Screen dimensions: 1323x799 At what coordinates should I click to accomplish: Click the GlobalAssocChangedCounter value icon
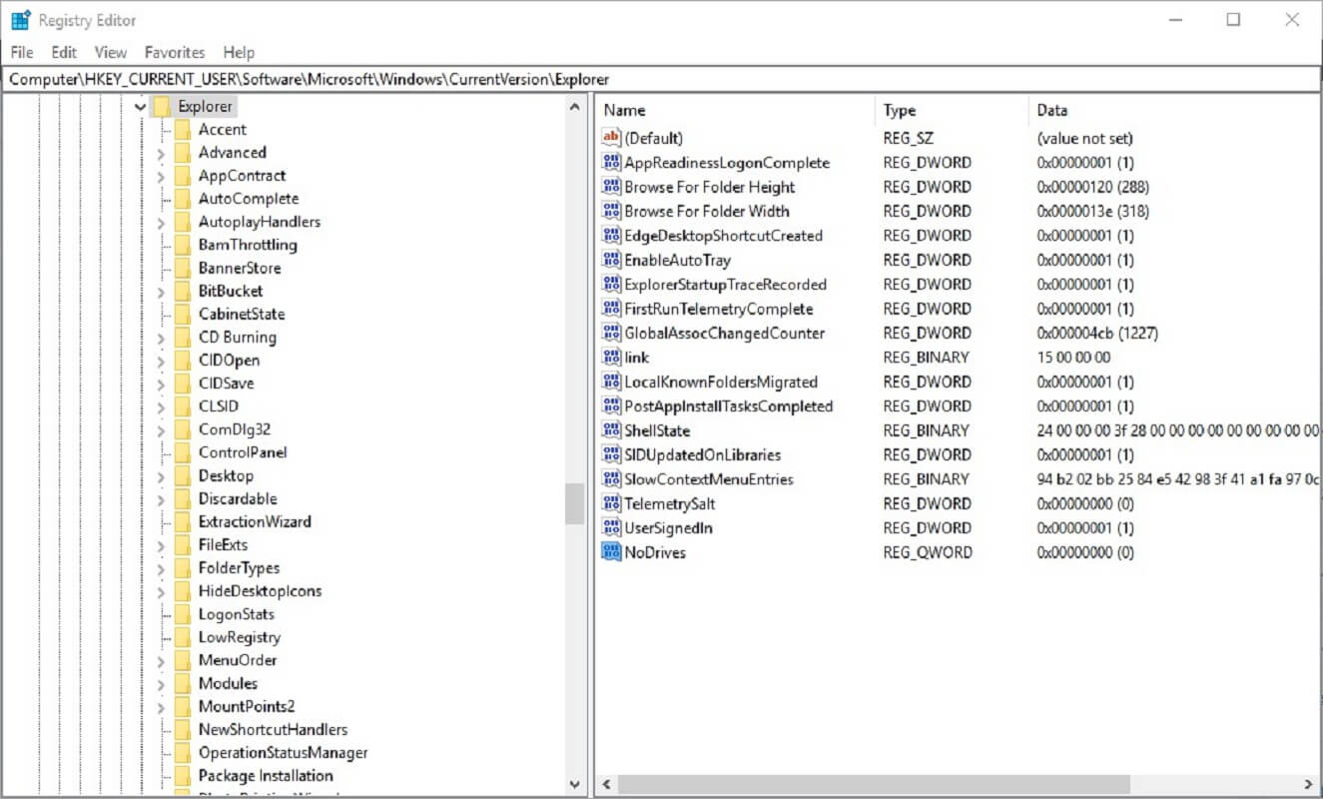coord(611,333)
